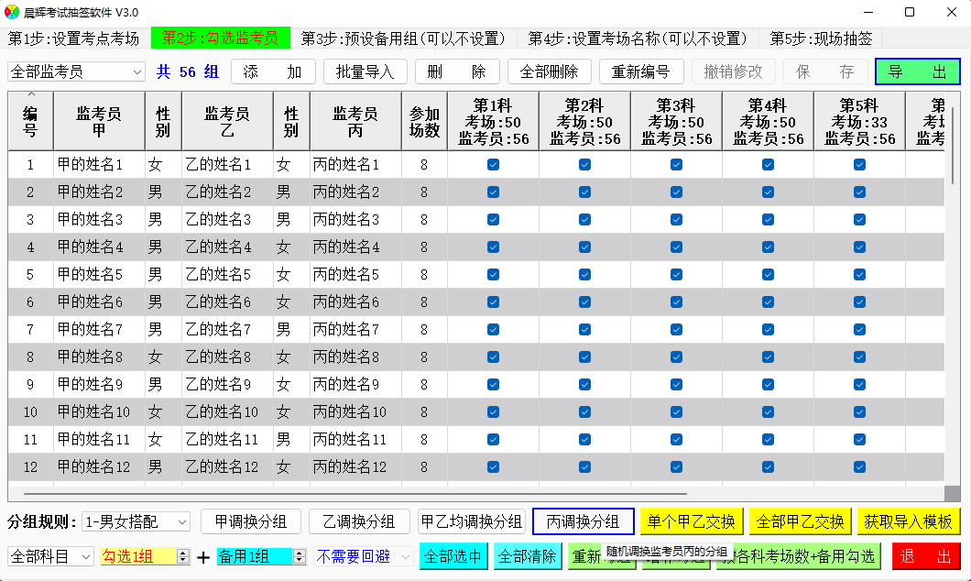The image size is (971, 581).
Task: Click the cyan 全部清除 button
Action: point(528,556)
